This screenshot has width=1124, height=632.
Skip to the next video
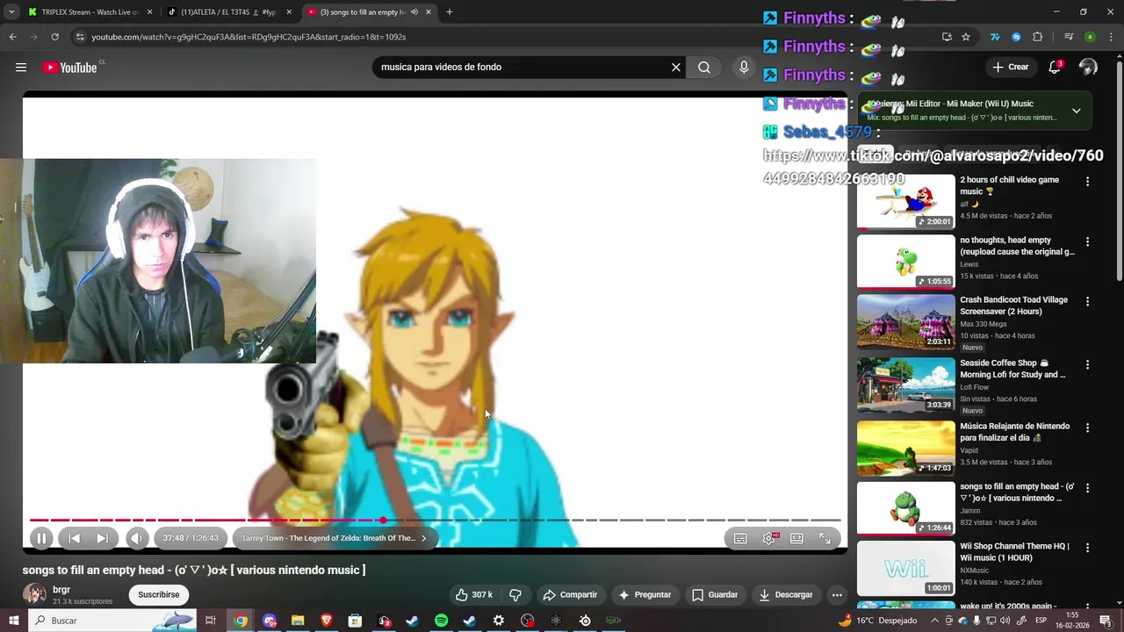(102, 538)
